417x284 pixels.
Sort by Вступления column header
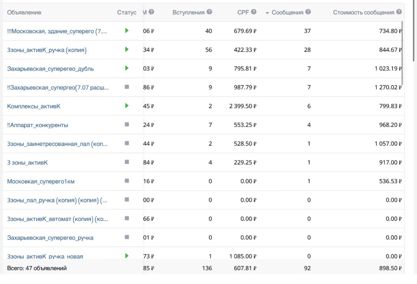189,13
